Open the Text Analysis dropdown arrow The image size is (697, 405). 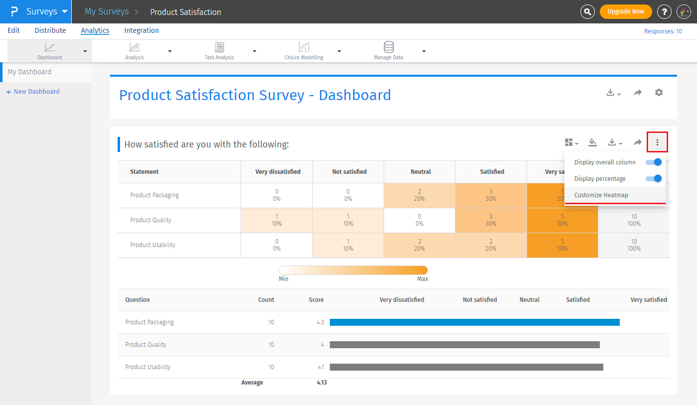click(x=255, y=51)
